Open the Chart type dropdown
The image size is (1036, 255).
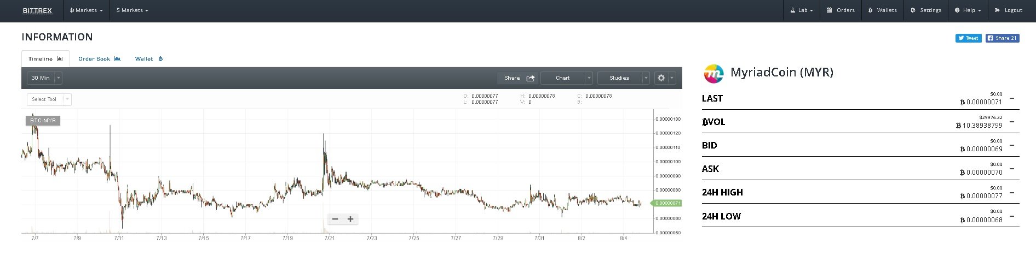[x=567, y=78]
